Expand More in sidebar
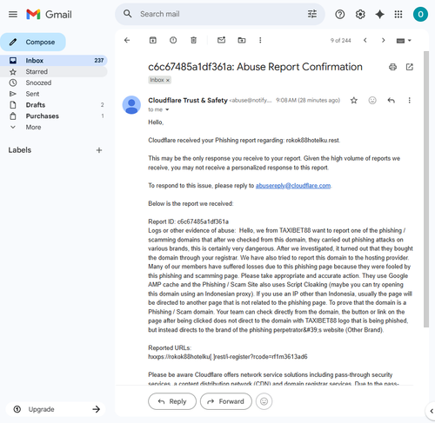The height and width of the screenshot is (423, 435). pyautogui.click(x=33, y=127)
